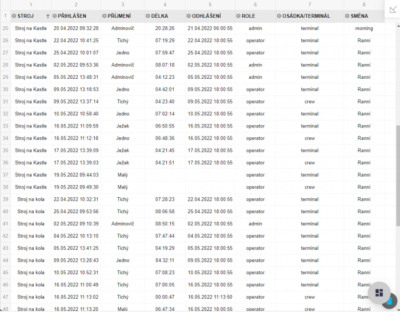Click login time 10.05.2022 10:52:31
This screenshot has height=312, width=400.
[x=76, y=273]
